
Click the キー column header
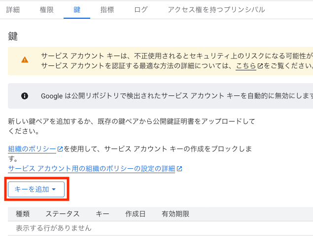[x=103, y=214]
